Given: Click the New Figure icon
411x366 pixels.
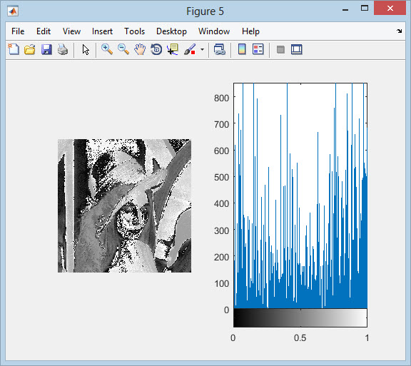Looking at the screenshot, I should 14,49.
